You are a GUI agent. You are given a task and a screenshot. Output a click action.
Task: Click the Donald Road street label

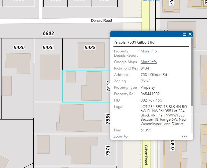tap(102, 20)
